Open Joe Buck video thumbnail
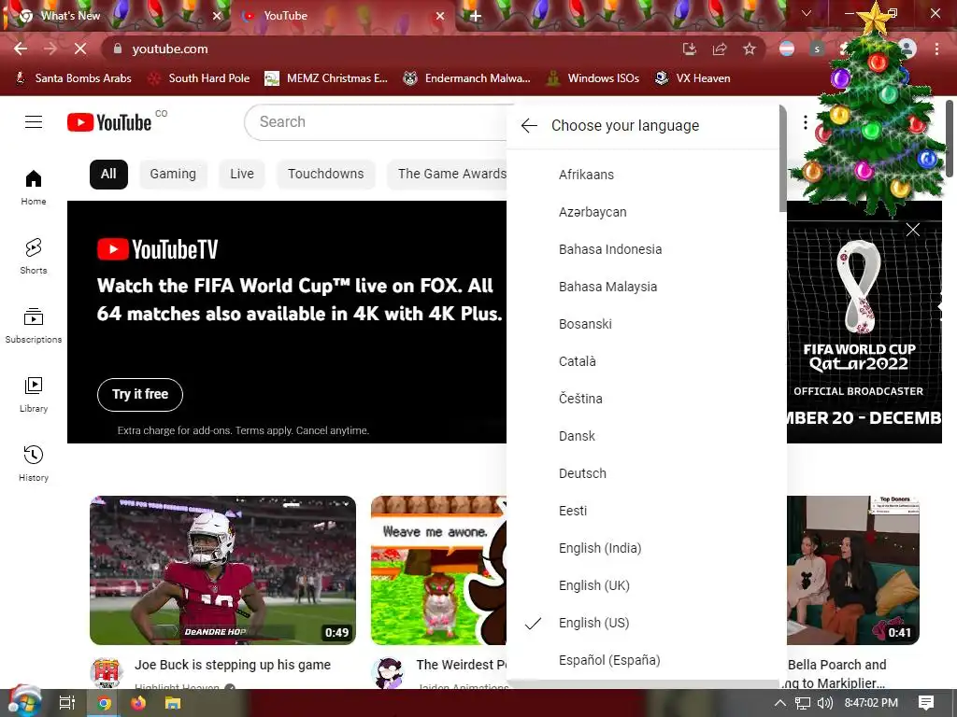The height and width of the screenshot is (717, 957). pyautogui.click(x=222, y=570)
